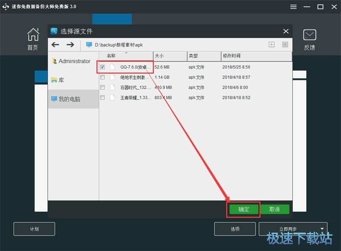Viewport: 341px width, 251px height.
Task: Select 我的电脑 in the sidebar
Action: click(73, 99)
